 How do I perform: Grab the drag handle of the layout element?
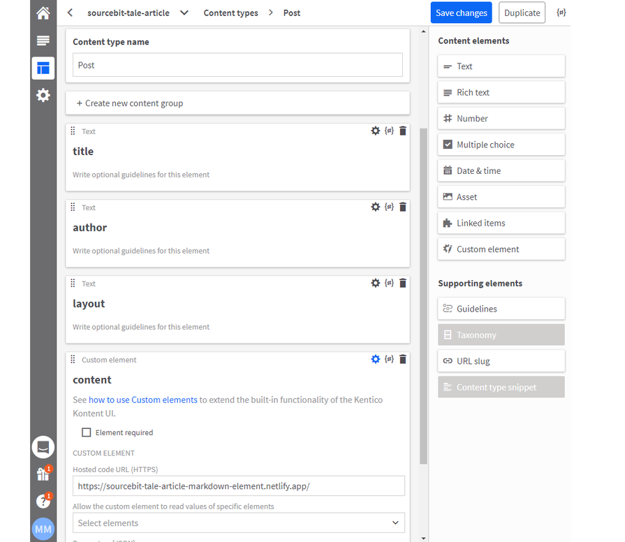click(x=73, y=283)
